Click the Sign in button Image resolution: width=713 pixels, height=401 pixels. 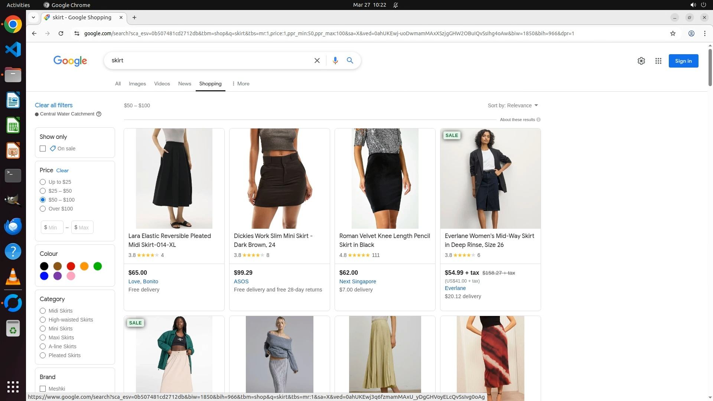coord(683,61)
